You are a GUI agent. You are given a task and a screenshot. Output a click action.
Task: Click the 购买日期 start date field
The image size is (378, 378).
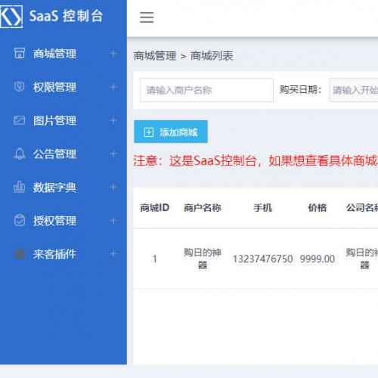click(x=353, y=90)
